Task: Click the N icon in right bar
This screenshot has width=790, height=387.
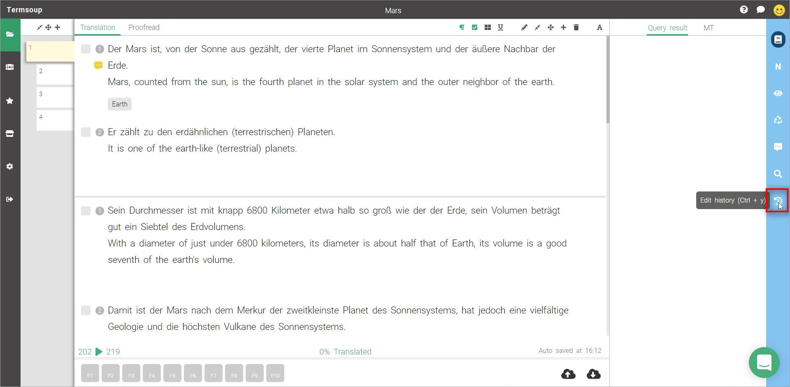Action: [x=778, y=67]
